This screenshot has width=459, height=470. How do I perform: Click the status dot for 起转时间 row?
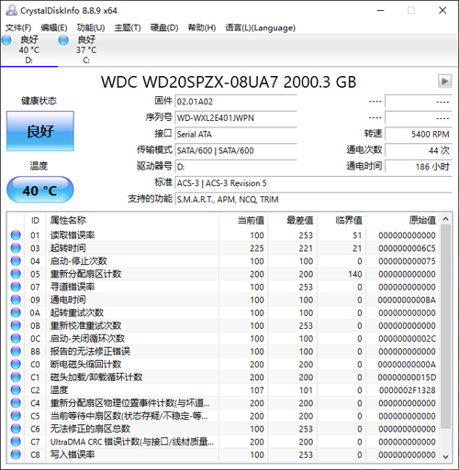[16, 248]
